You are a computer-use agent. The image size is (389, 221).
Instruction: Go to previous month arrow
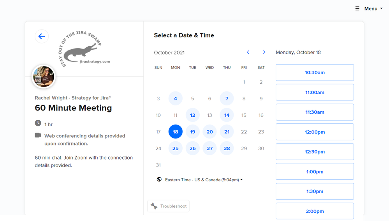pos(248,52)
